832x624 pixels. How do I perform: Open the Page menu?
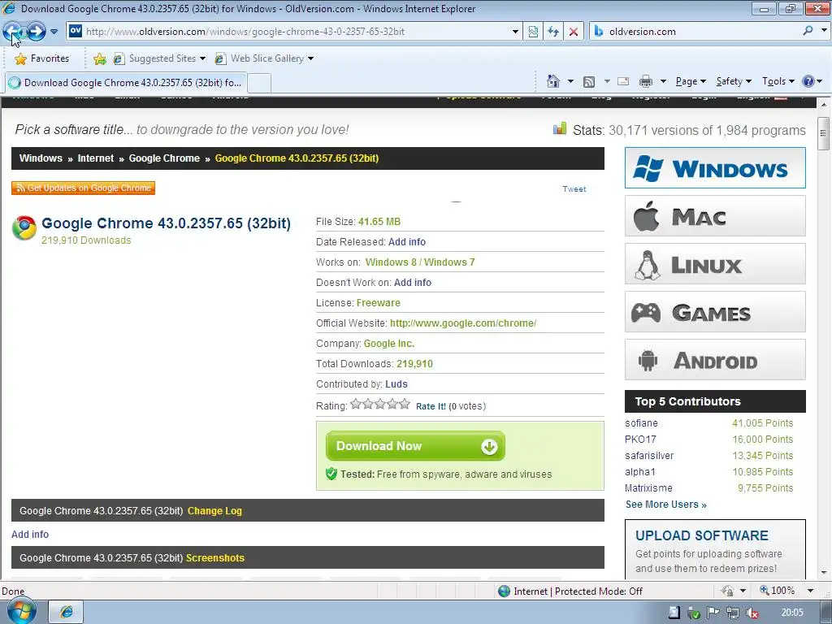(691, 81)
